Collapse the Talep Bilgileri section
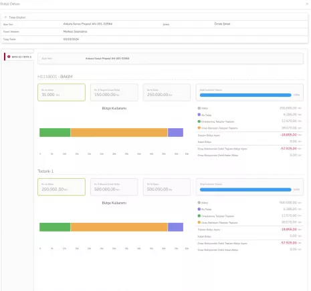Screen dimensions: 311x291 [5, 17]
